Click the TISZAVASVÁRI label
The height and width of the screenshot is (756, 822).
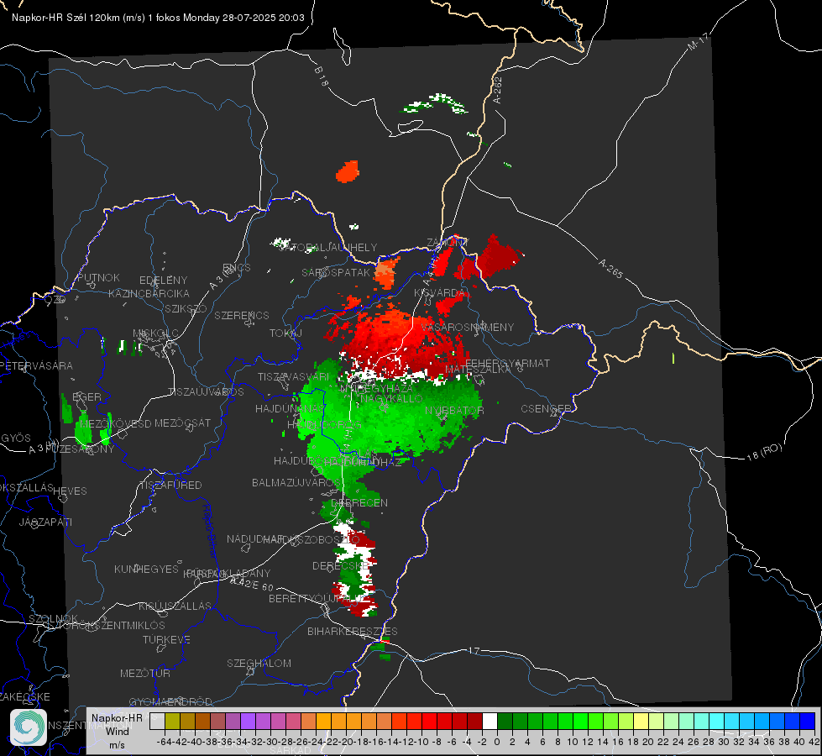click(x=294, y=376)
